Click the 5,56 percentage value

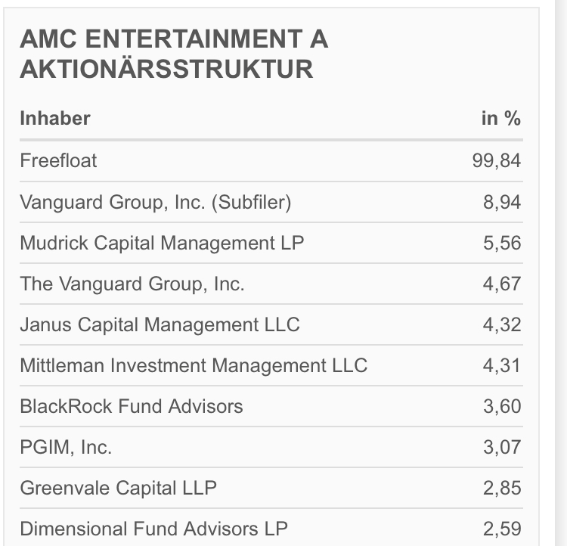(502, 243)
